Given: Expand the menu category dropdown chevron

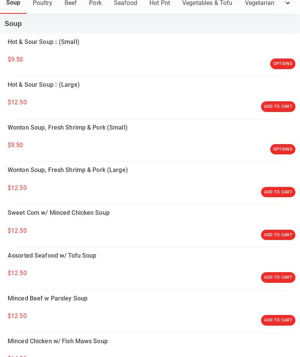Looking at the screenshot, I should coord(288,3).
